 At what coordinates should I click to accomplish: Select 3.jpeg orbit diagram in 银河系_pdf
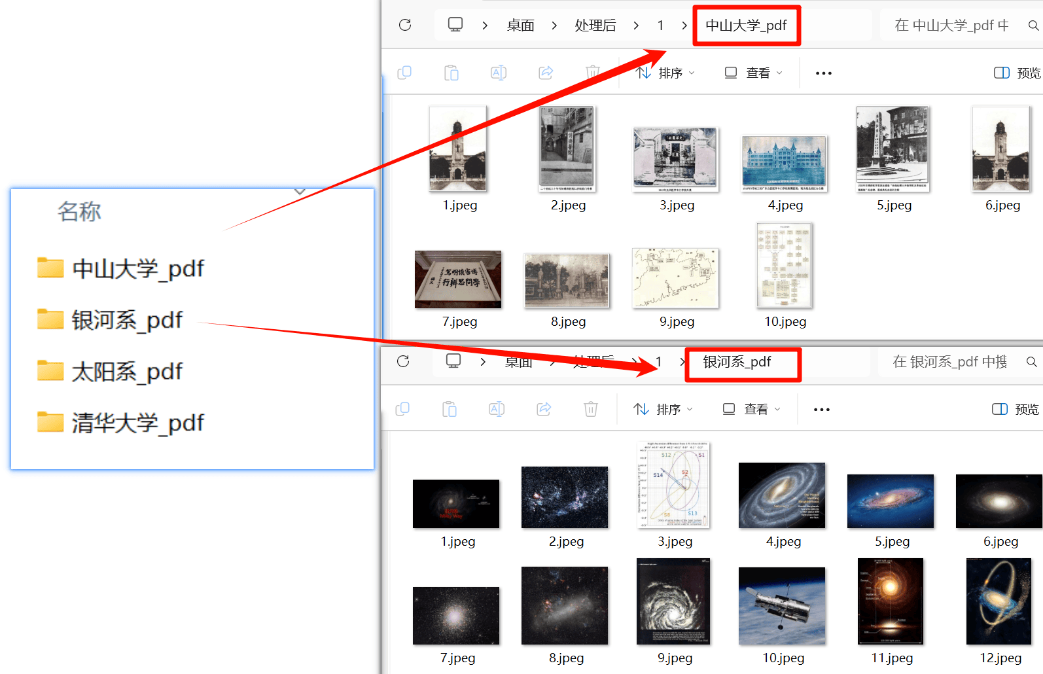pos(673,485)
